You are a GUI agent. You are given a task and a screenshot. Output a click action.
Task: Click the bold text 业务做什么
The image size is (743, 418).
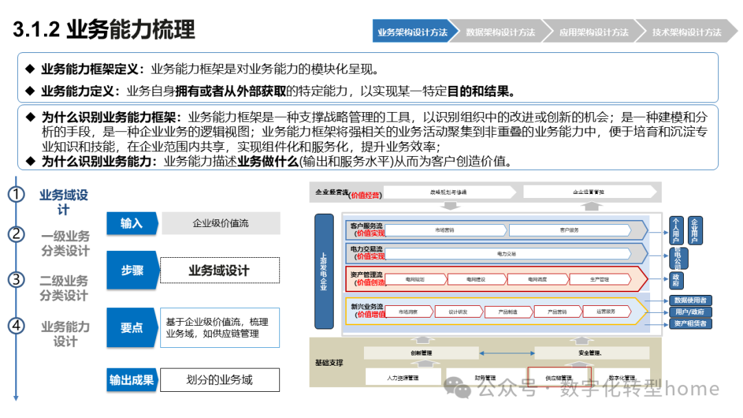point(268,162)
